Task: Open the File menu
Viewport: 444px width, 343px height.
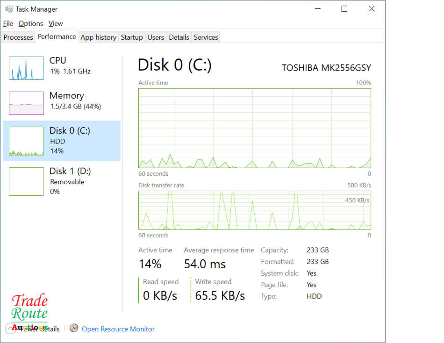Action: [8, 23]
